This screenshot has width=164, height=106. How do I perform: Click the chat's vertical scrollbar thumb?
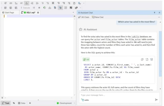pos(160,54)
